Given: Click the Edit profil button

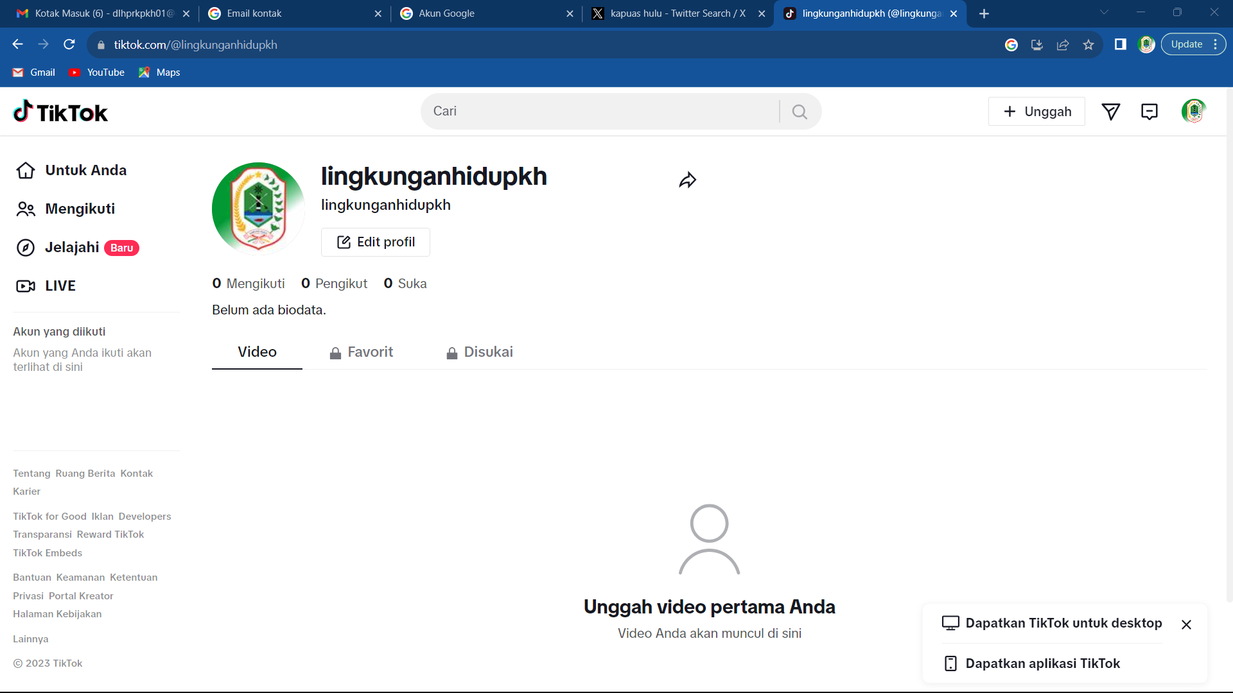Looking at the screenshot, I should pyautogui.click(x=376, y=242).
